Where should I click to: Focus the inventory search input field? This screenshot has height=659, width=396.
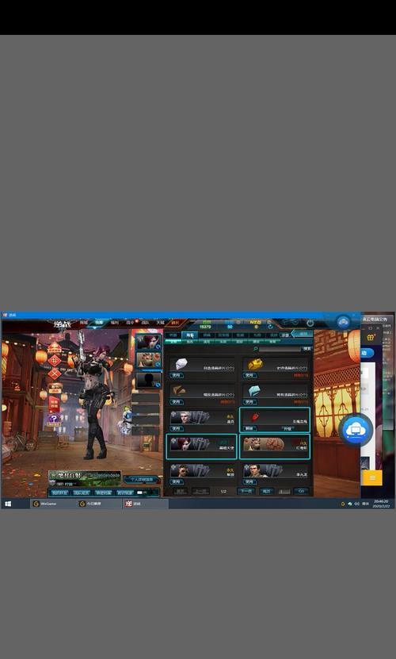(280, 349)
